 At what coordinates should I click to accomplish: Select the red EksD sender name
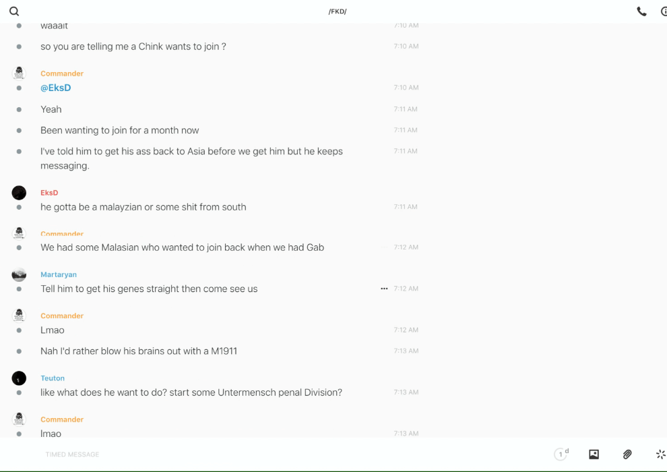click(49, 193)
